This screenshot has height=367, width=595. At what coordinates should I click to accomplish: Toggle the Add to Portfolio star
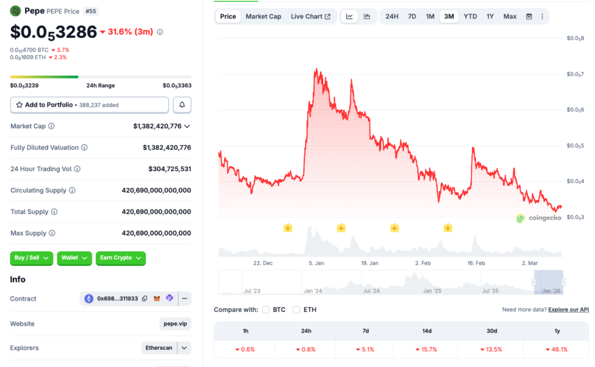(x=20, y=105)
